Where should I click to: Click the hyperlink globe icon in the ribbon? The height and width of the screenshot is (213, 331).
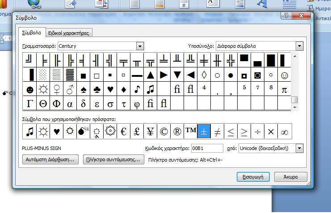pos(34,4)
